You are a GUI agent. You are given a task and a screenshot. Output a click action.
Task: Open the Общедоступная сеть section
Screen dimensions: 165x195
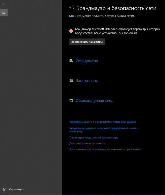94,100
